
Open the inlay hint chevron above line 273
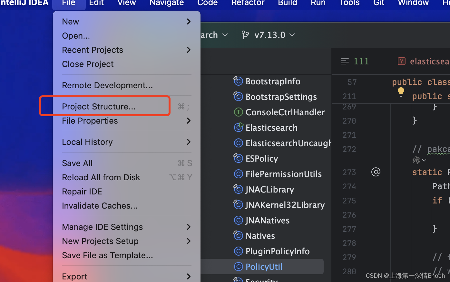(424, 160)
